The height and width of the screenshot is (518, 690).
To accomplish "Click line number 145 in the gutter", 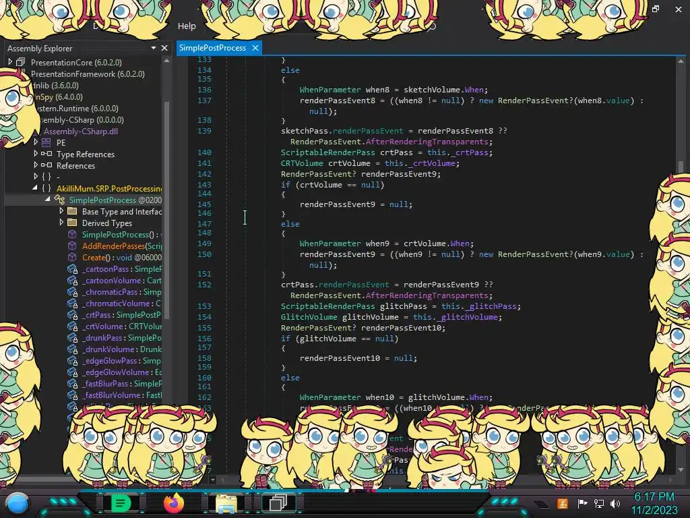I will click(x=204, y=204).
